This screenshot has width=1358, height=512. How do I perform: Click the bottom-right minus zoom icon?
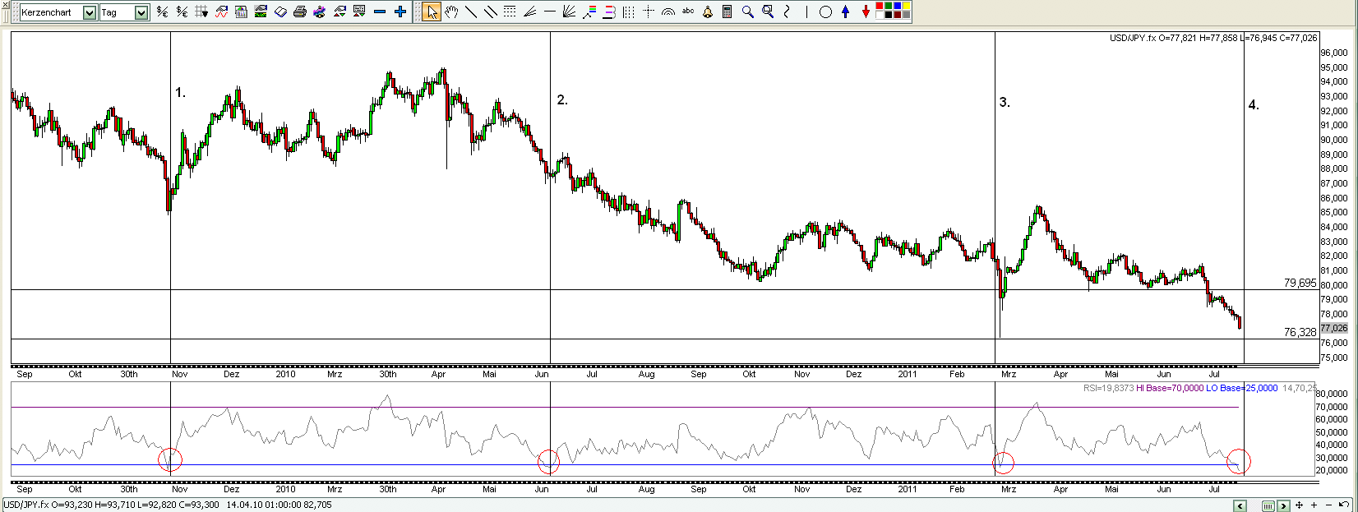1328,505
